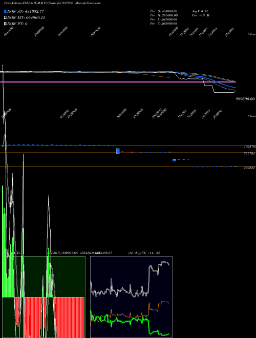Click the small blue candle above the 259222 line
Image resolution: width=256 pixels, height=338 pixels.
[x=175, y=160]
